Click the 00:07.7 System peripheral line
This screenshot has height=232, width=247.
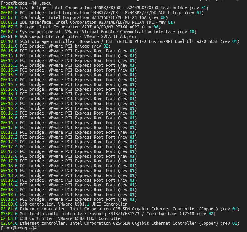click(x=99, y=32)
